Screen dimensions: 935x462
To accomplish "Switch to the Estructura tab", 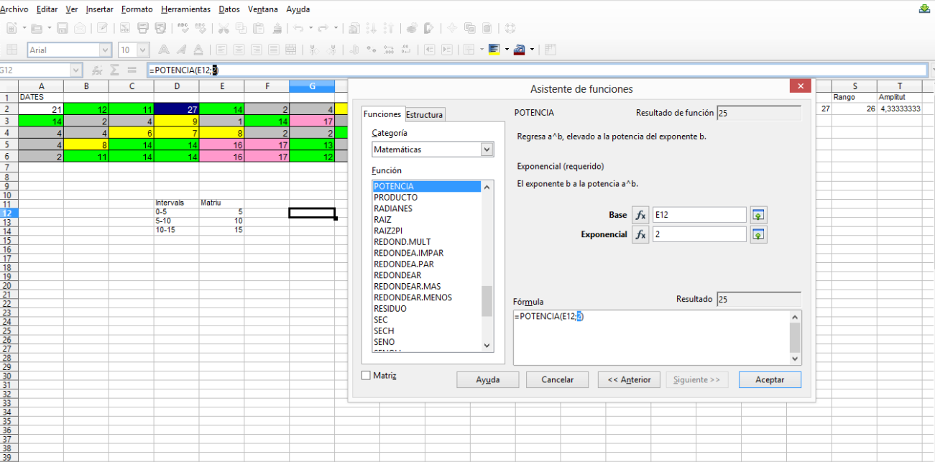I will point(425,115).
